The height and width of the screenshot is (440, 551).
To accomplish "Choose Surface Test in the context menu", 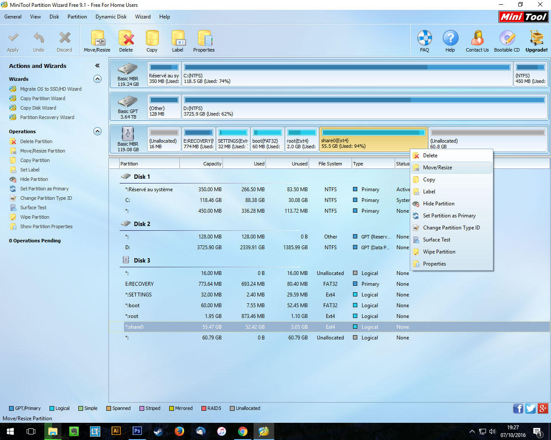I will [x=451, y=240].
